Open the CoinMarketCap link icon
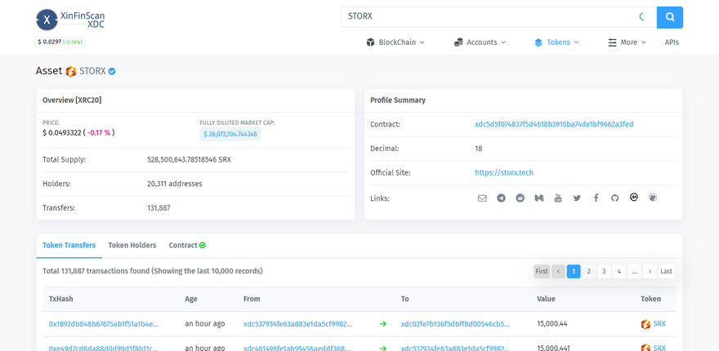This screenshot has width=719, height=351. click(633, 198)
